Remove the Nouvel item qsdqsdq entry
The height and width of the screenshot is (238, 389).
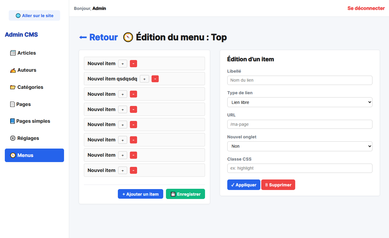point(155,79)
